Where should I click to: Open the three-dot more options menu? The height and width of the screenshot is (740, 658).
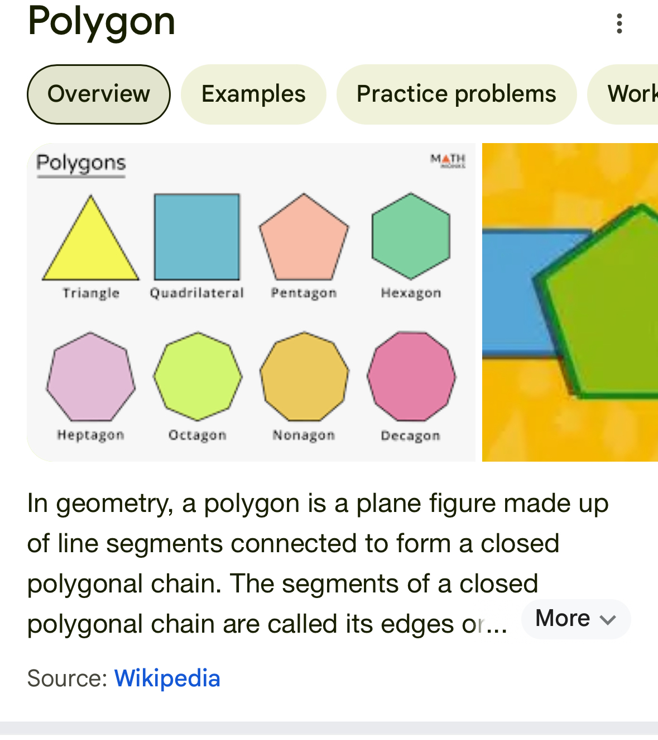point(619,23)
